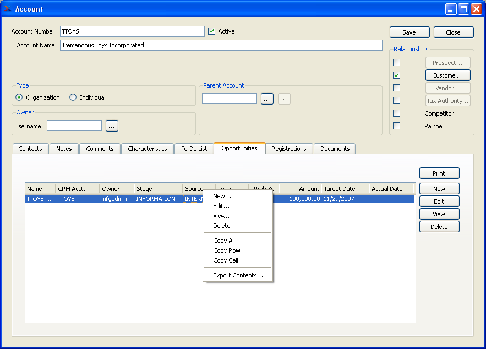
Task: Enable the Prospect relationship checkbox
Action: coord(396,63)
